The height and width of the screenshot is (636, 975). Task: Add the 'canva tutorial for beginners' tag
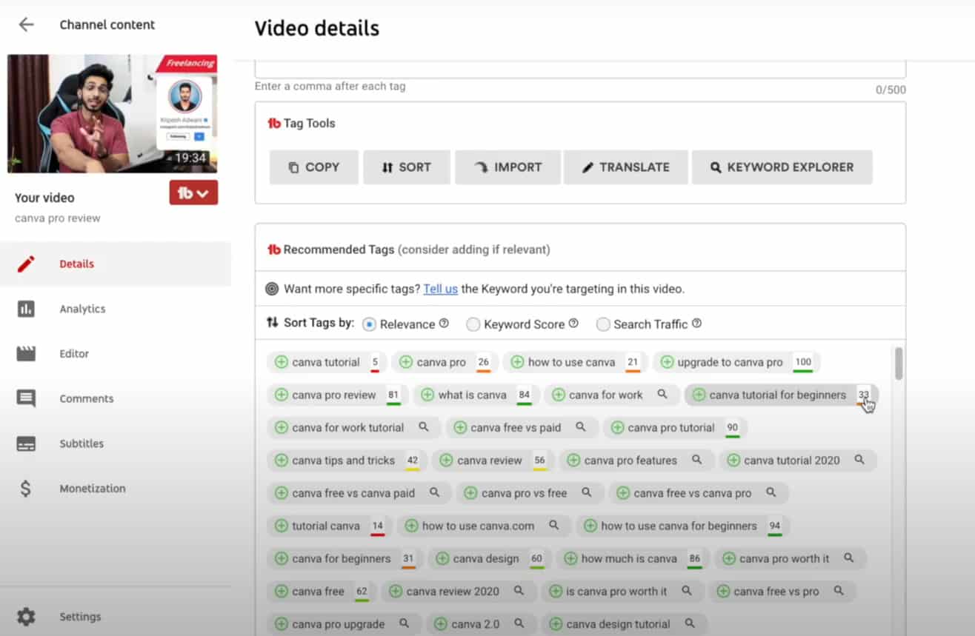pyautogui.click(x=699, y=395)
